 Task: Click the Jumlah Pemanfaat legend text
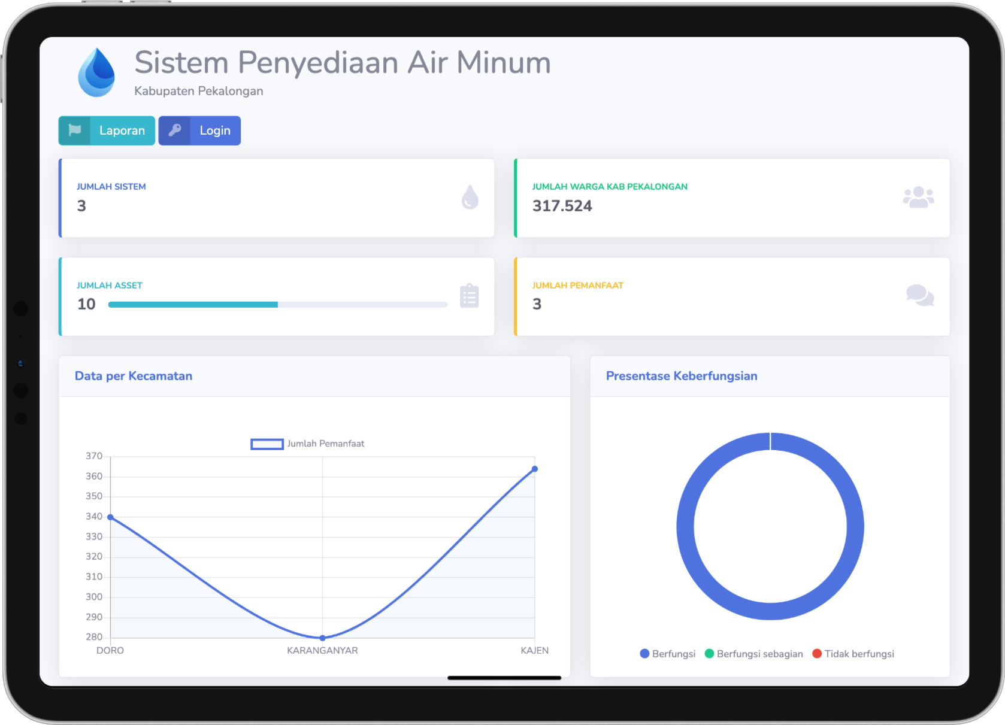click(326, 444)
